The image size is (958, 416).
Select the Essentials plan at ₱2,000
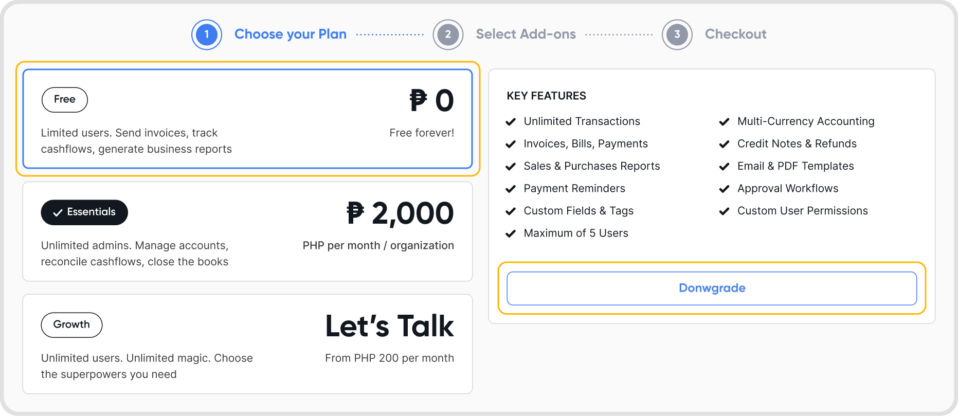coord(247,231)
